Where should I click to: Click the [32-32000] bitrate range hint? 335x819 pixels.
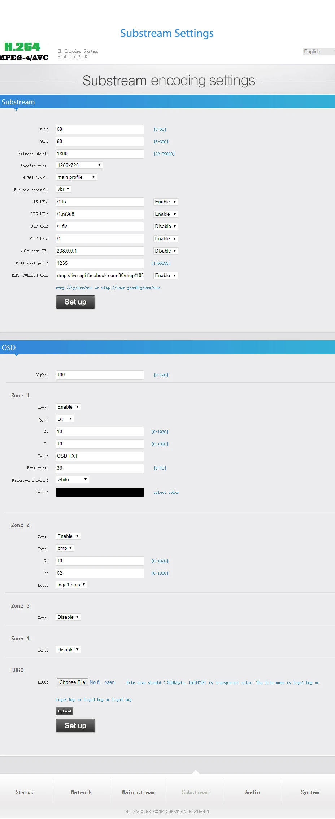[164, 154]
